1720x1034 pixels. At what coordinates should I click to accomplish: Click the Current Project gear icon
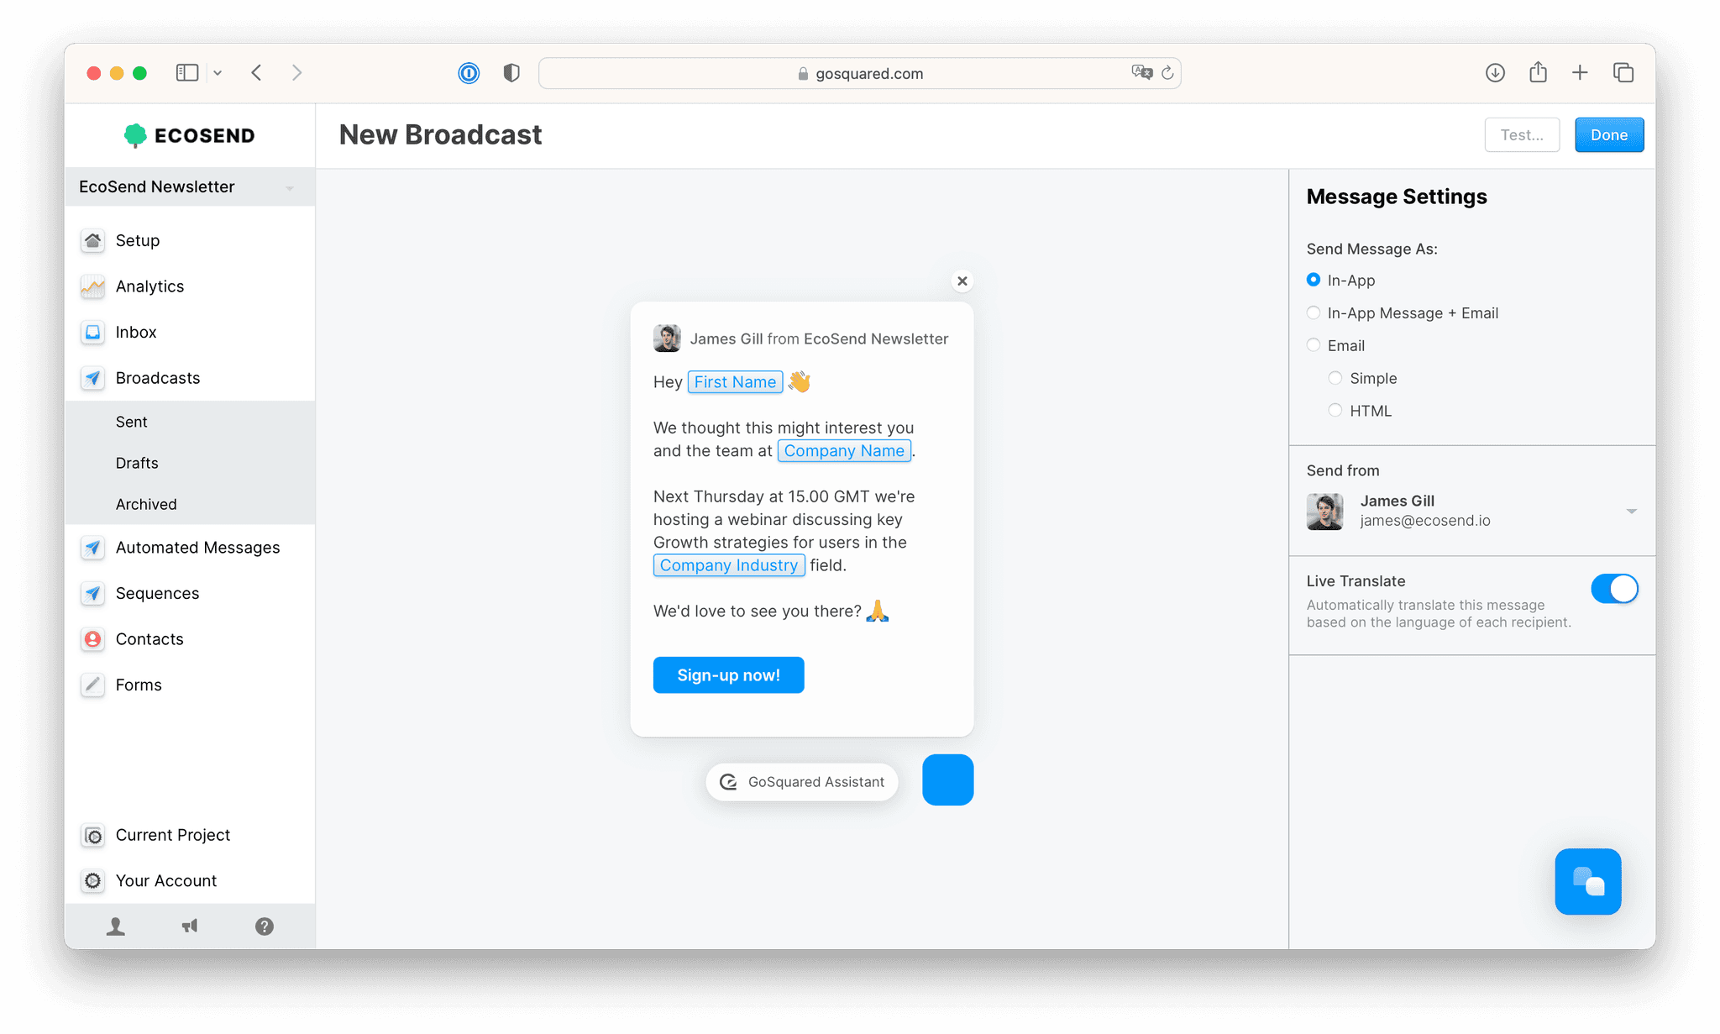pos(93,835)
